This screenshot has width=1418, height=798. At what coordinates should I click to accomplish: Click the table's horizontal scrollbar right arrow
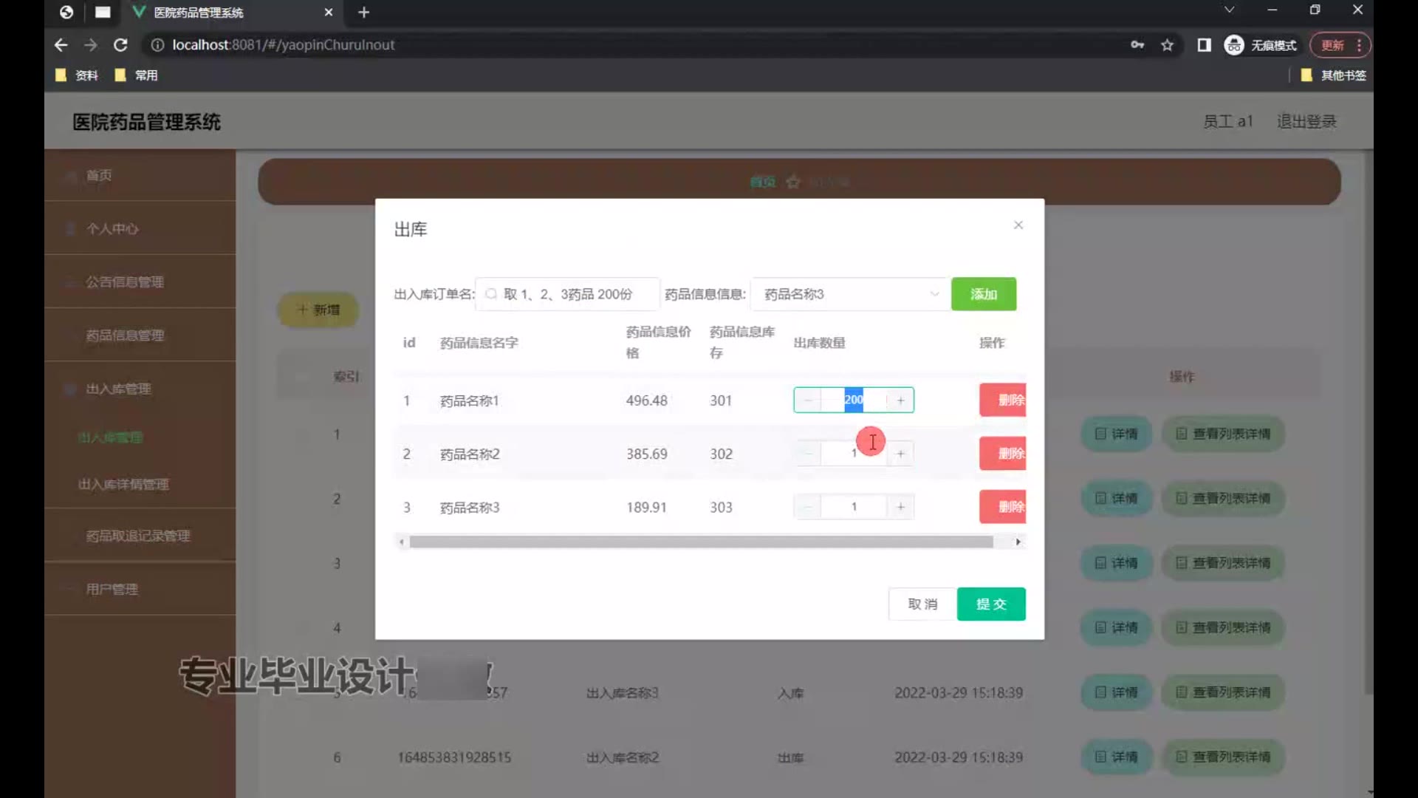click(x=1018, y=542)
